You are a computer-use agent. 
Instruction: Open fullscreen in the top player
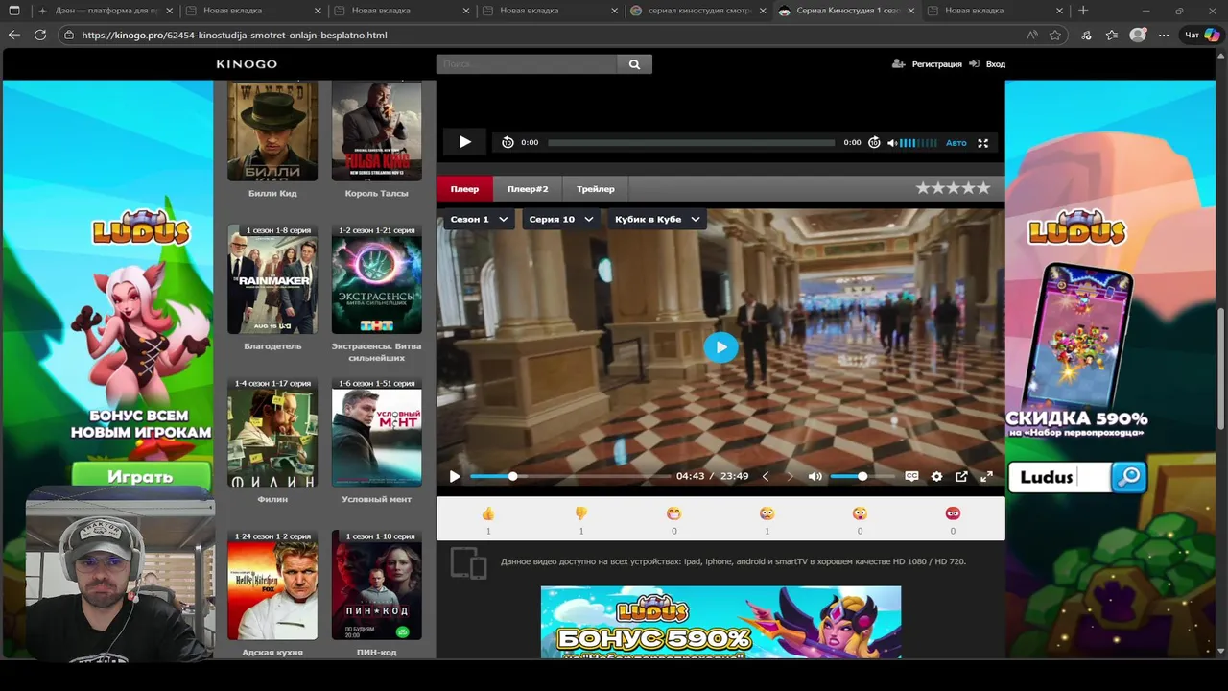[982, 142]
